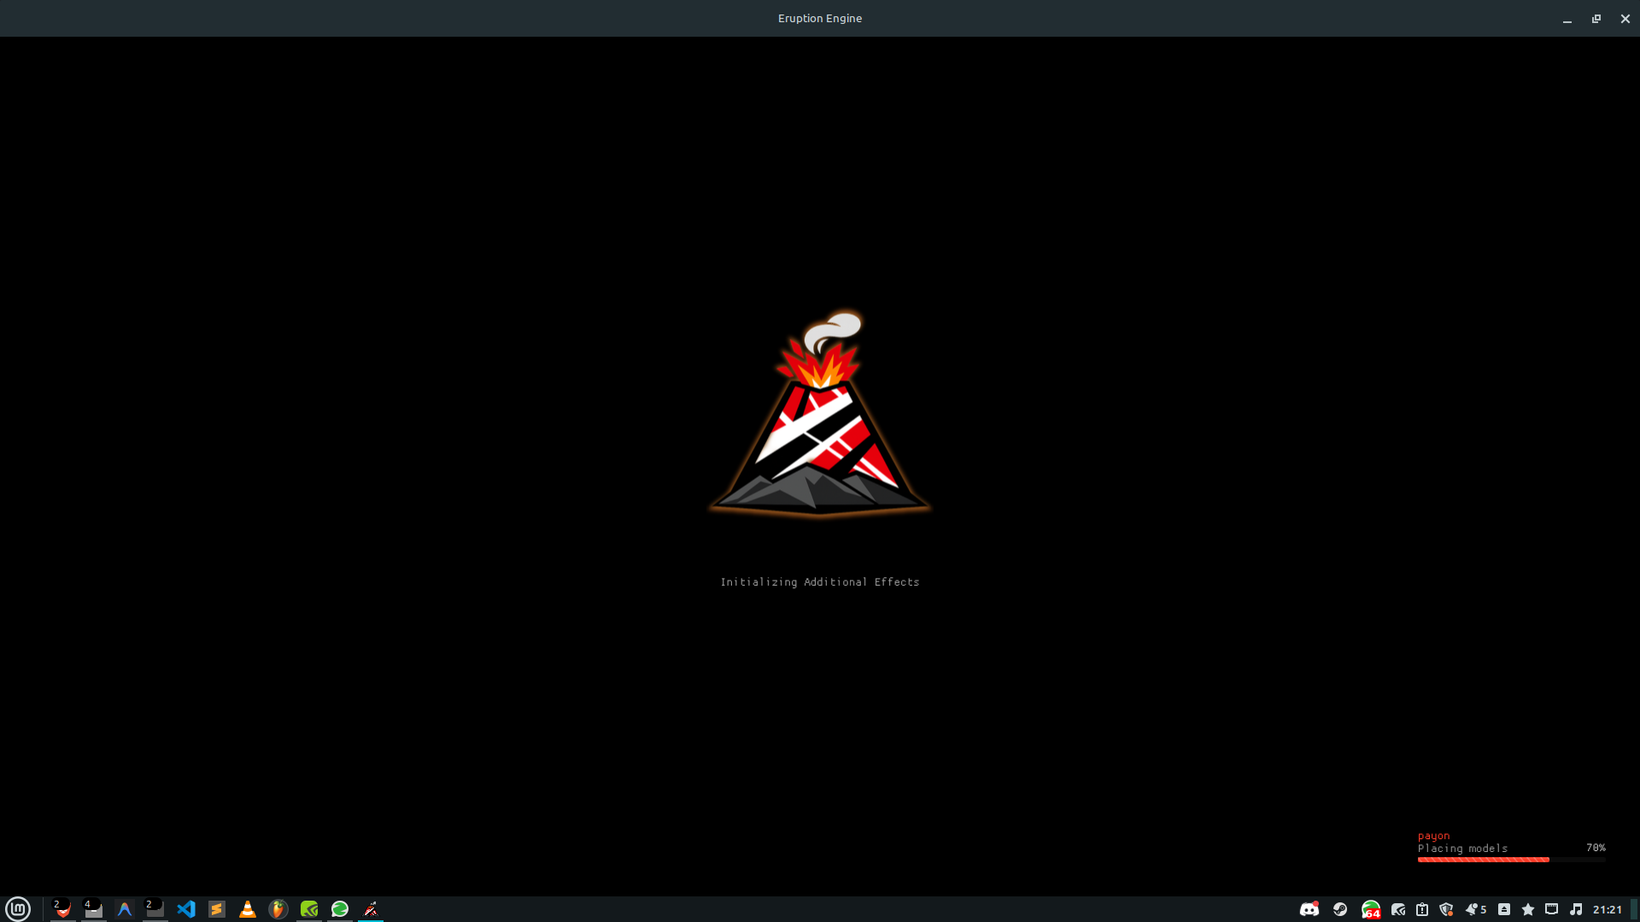Close the Eruption Engine window

(x=1625, y=19)
